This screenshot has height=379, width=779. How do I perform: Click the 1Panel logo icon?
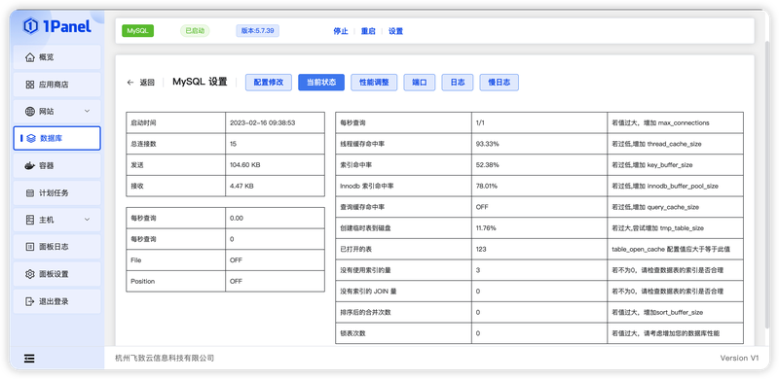tap(31, 26)
